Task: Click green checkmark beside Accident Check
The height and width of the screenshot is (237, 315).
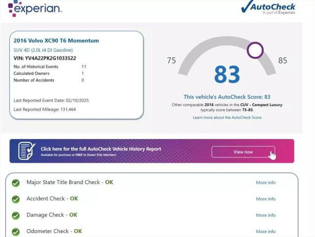Action: point(16,199)
